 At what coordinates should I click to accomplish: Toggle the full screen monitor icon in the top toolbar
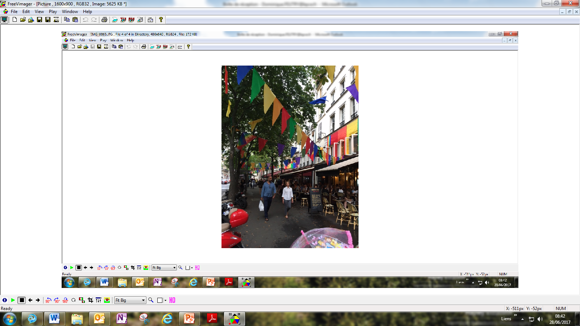pos(4,20)
